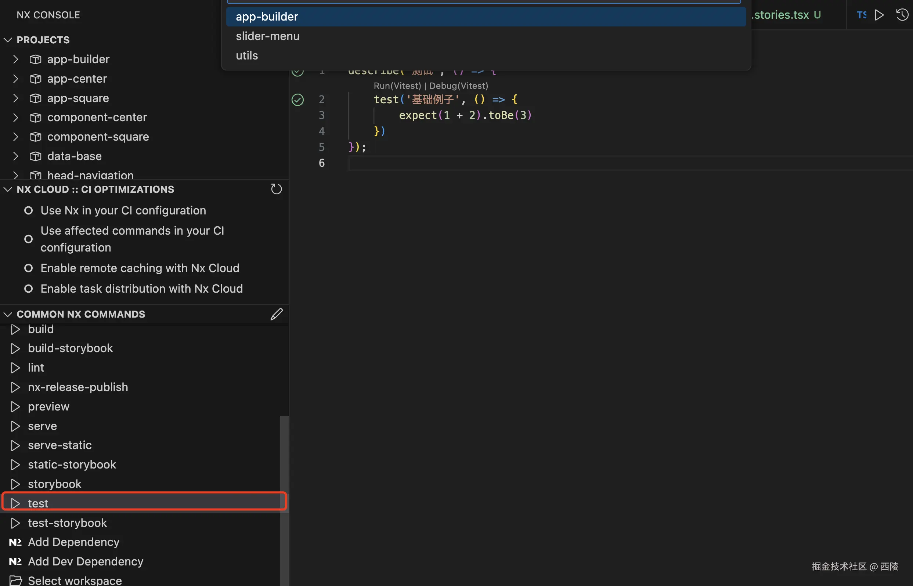Click the run play icon in editor toolbar
Viewport: 913px width, 586px height.
point(879,15)
